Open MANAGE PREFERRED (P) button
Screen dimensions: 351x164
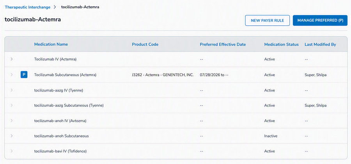point(320,20)
